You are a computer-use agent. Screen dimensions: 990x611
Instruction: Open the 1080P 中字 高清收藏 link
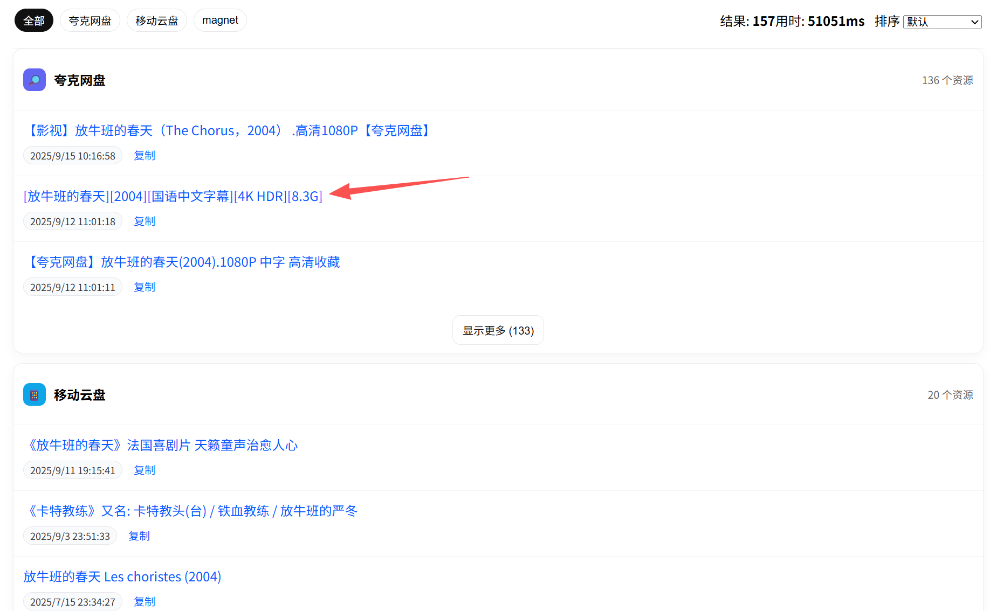point(182,262)
